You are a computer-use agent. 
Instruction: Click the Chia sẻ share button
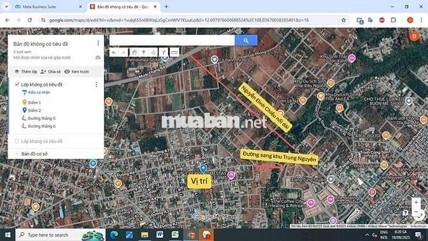click(x=50, y=71)
